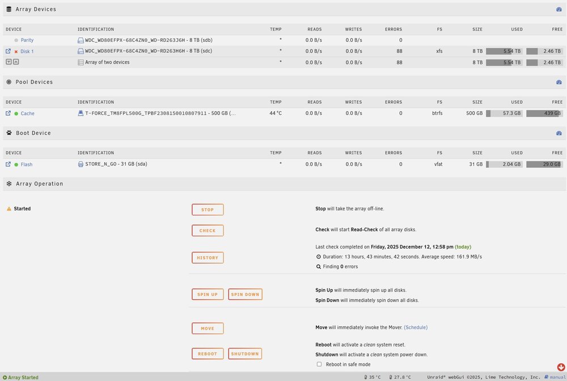Click the duration clock icon
The width and height of the screenshot is (567, 381).
click(319, 257)
